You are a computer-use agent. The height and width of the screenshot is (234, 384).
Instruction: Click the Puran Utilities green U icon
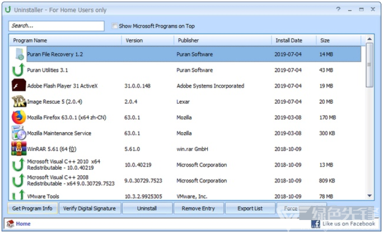[18, 70]
